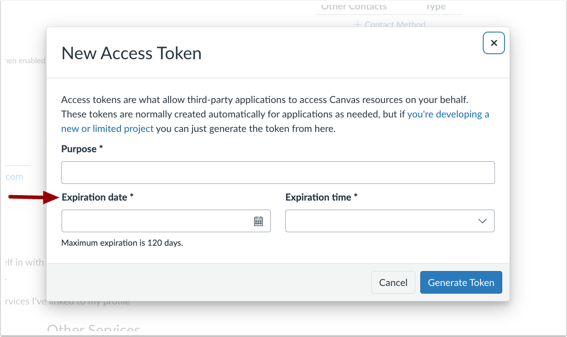
Task: Click the Contact Method link
Action: tap(394, 24)
